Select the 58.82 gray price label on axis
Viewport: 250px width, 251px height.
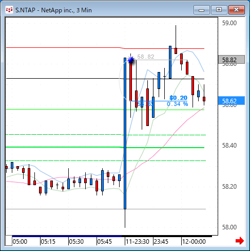click(x=232, y=60)
